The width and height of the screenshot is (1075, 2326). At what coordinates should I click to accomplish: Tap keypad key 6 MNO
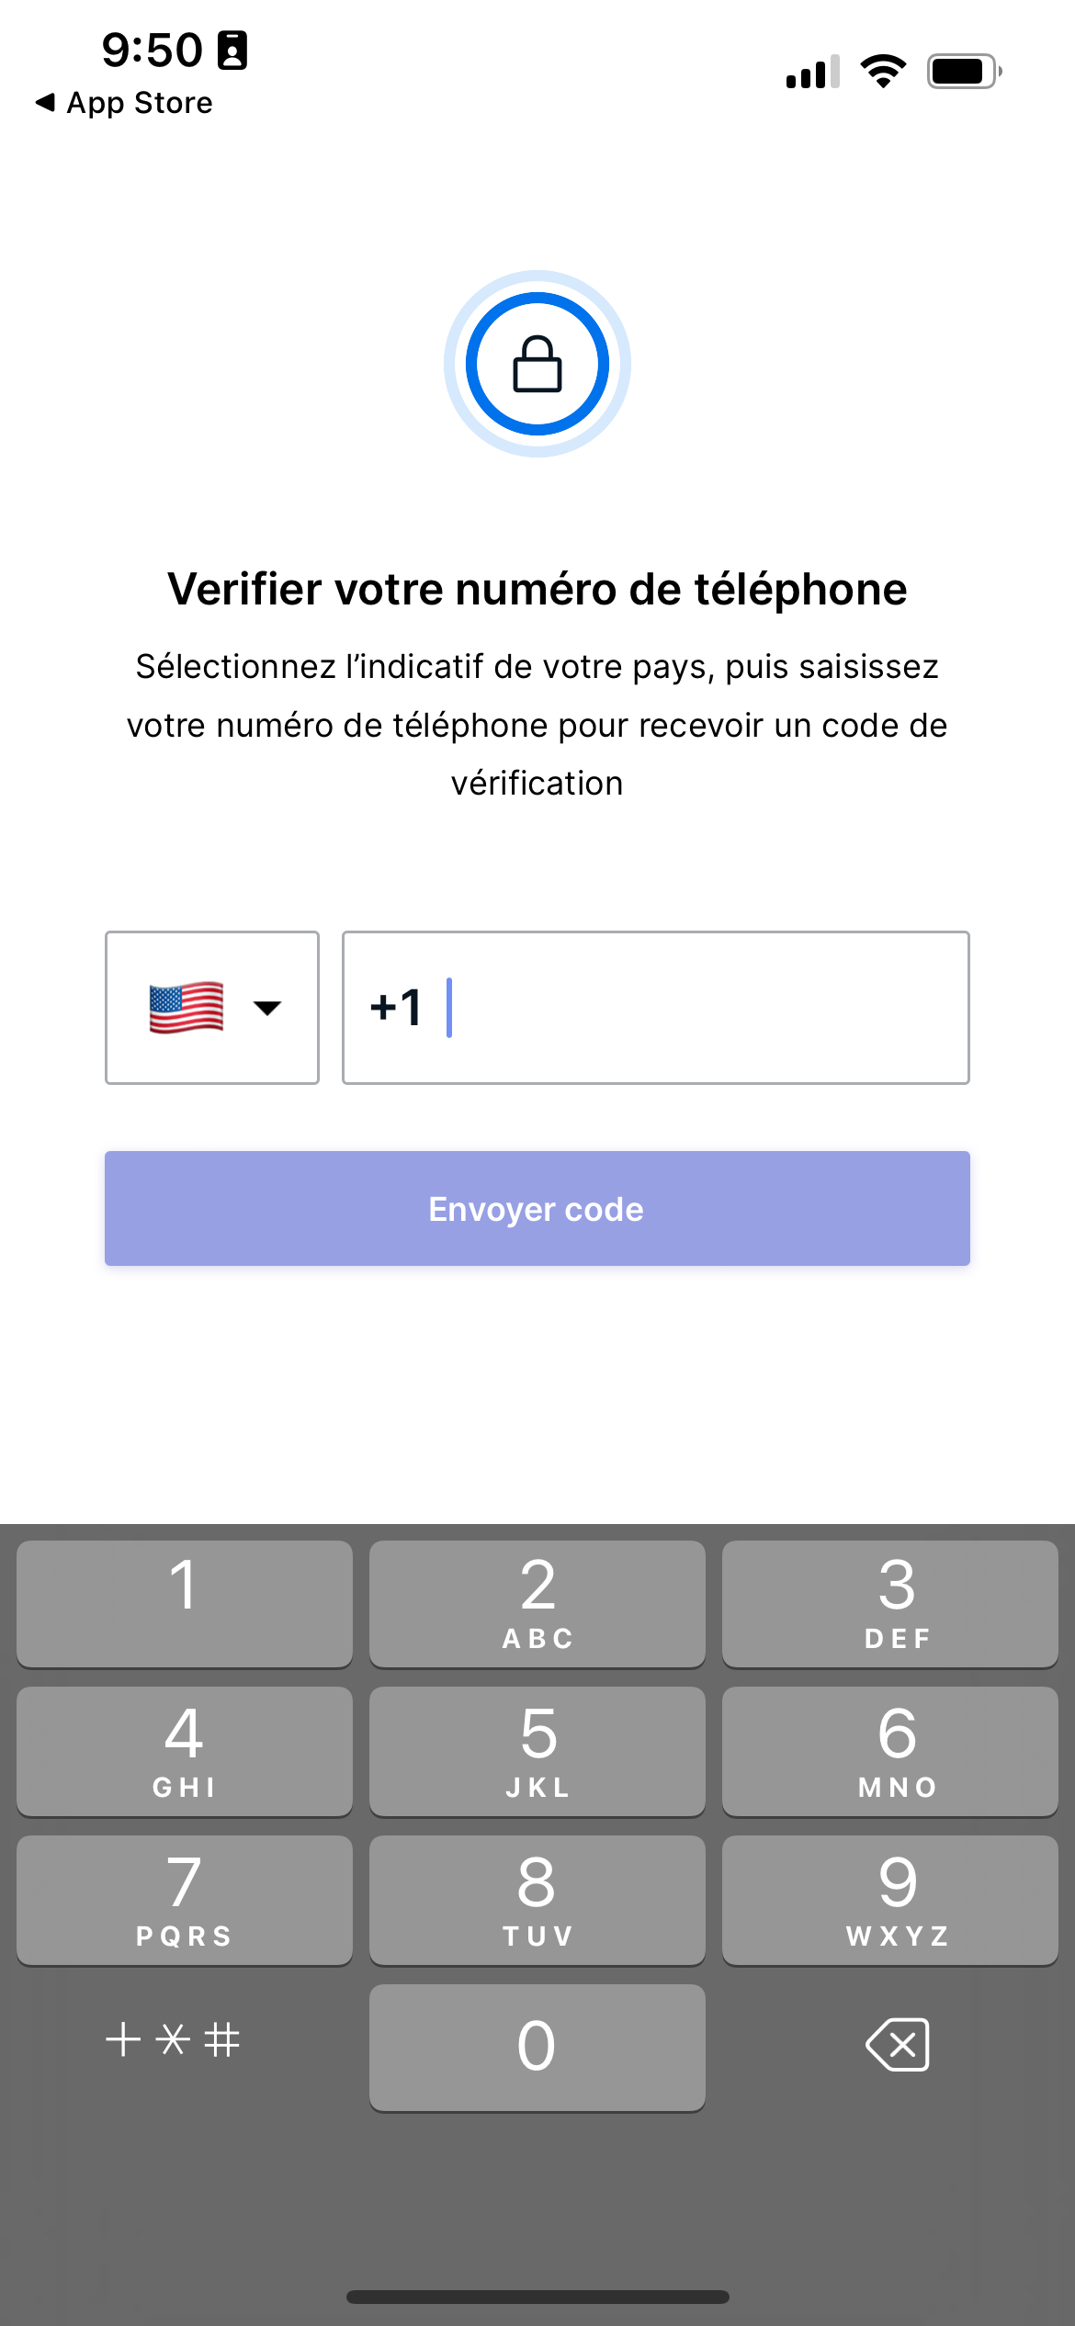coord(890,1751)
